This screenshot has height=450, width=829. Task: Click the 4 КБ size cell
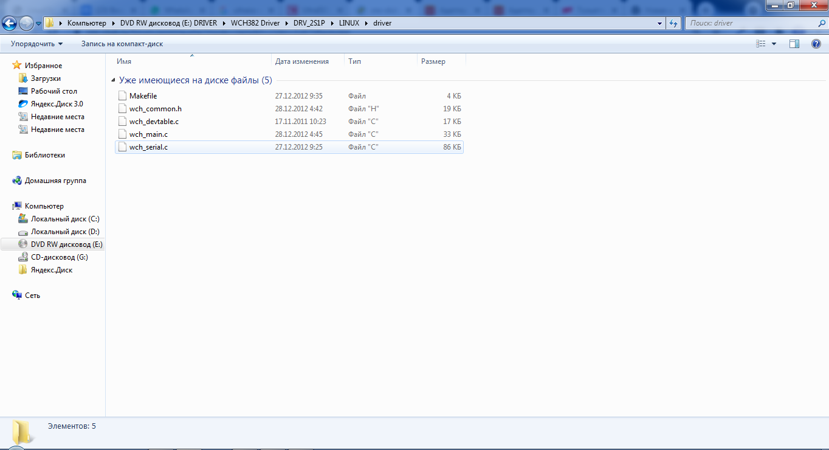coord(454,96)
